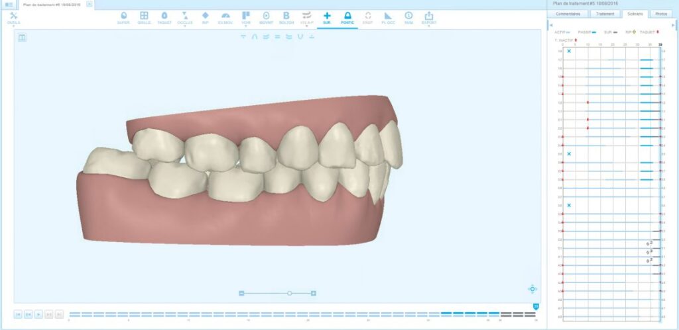Open the Outils tools menu
Viewport: 679px width, 330px height.
(13, 18)
